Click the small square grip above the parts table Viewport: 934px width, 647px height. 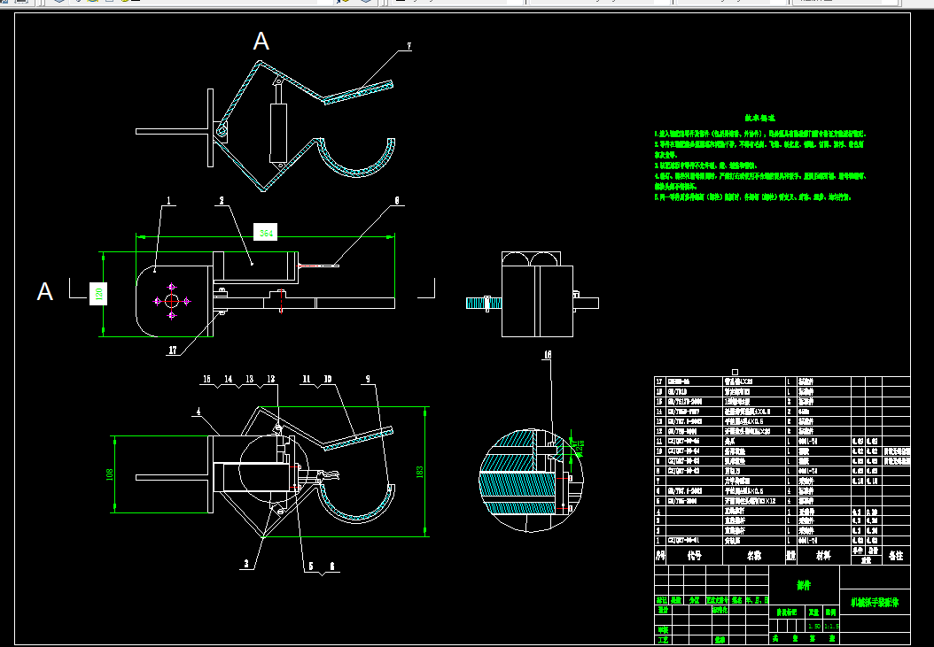coord(735,372)
